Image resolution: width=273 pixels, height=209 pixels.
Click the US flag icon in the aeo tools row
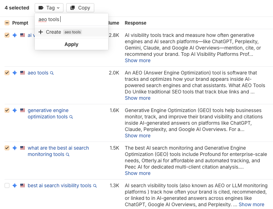click(22, 73)
